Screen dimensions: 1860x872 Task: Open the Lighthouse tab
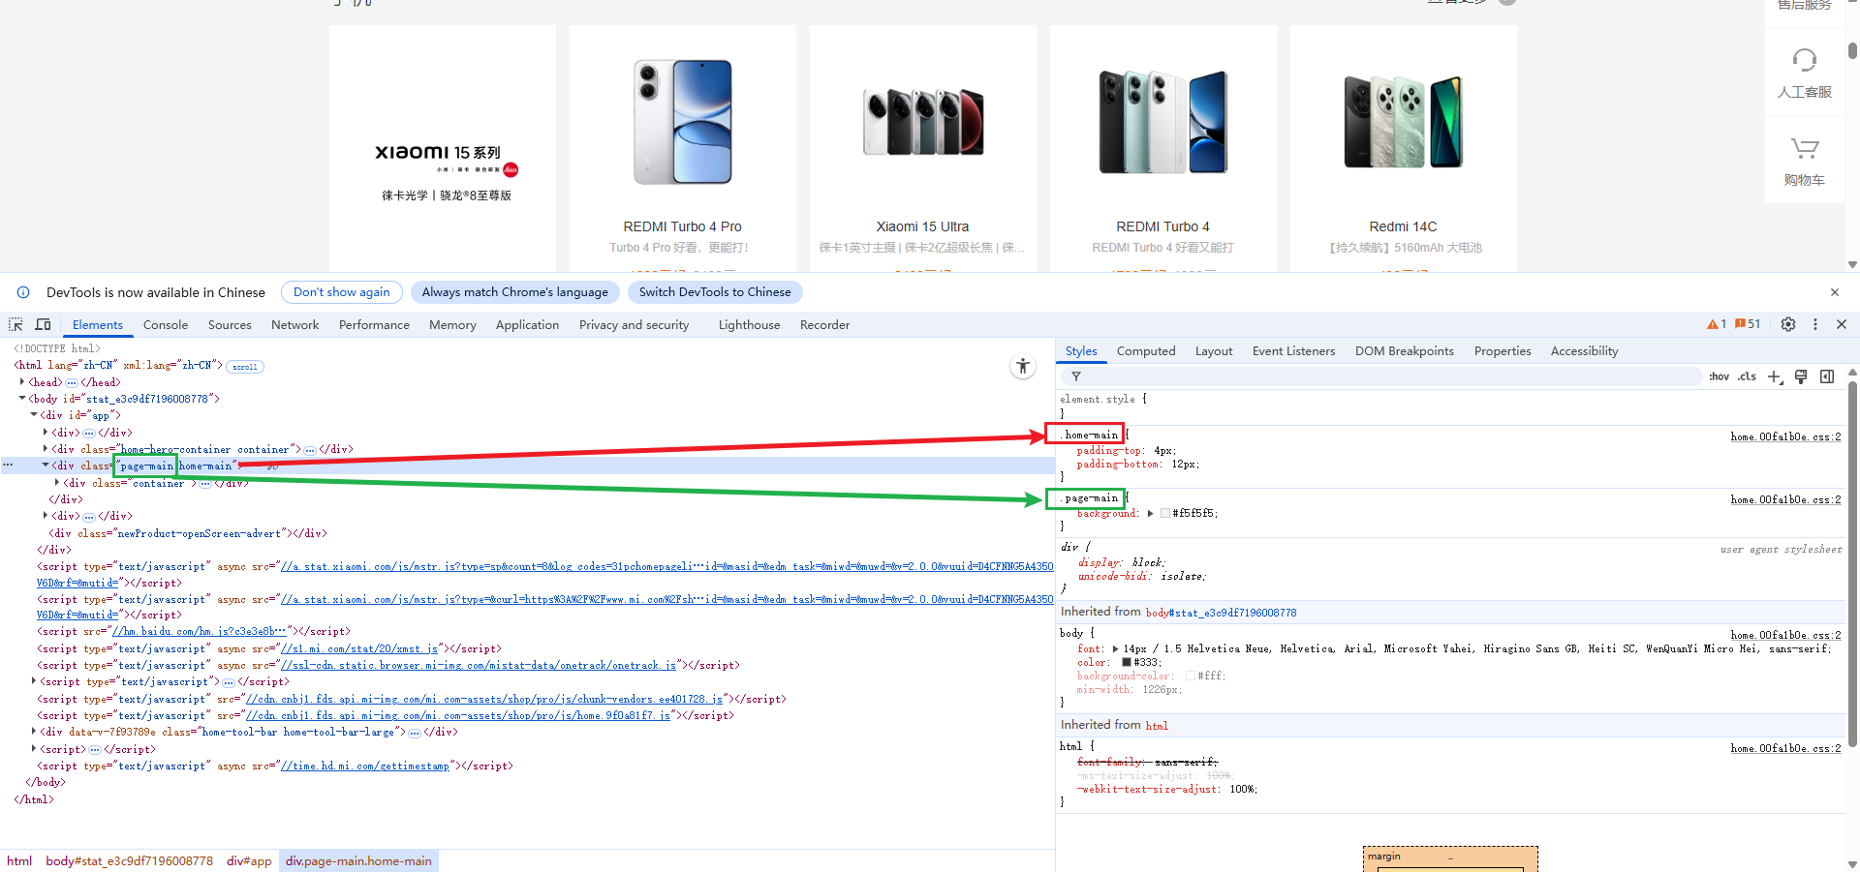point(749,325)
